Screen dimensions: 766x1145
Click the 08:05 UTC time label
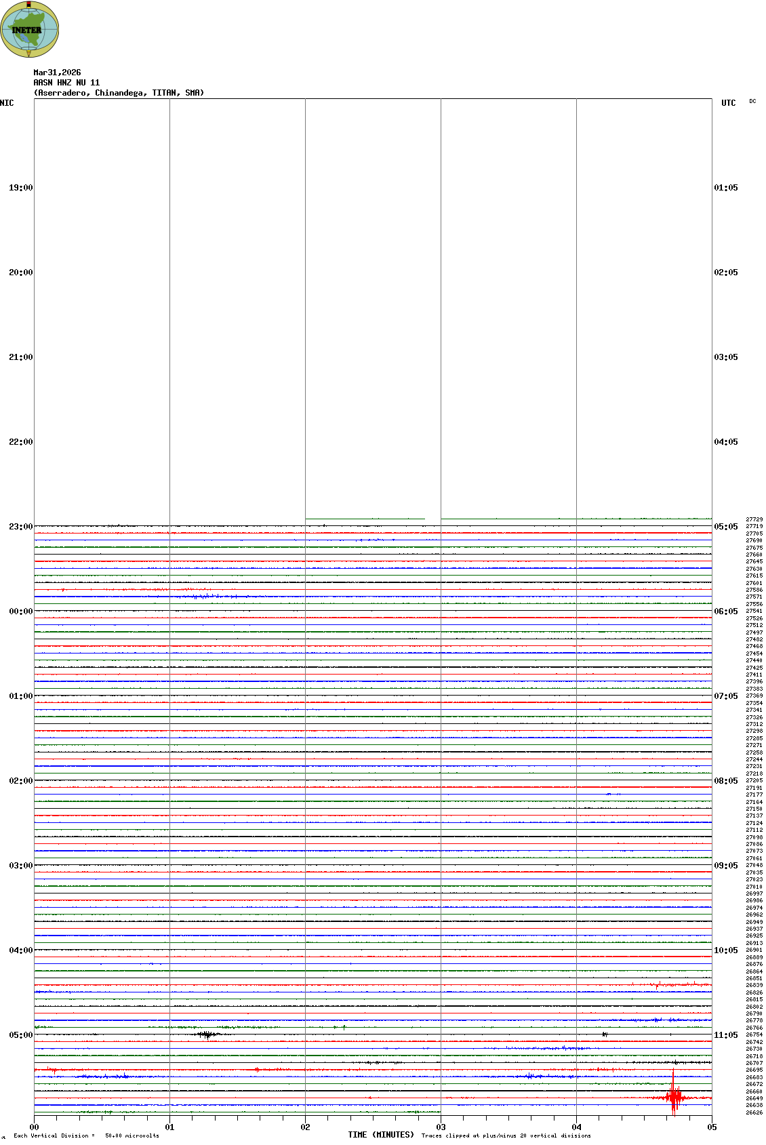click(x=726, y=781)
